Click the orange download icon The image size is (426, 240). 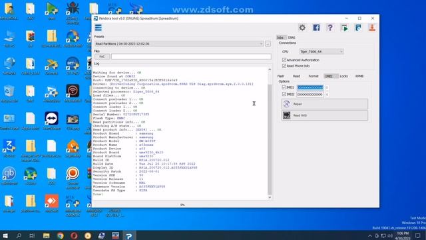click(x=372, y=27)
